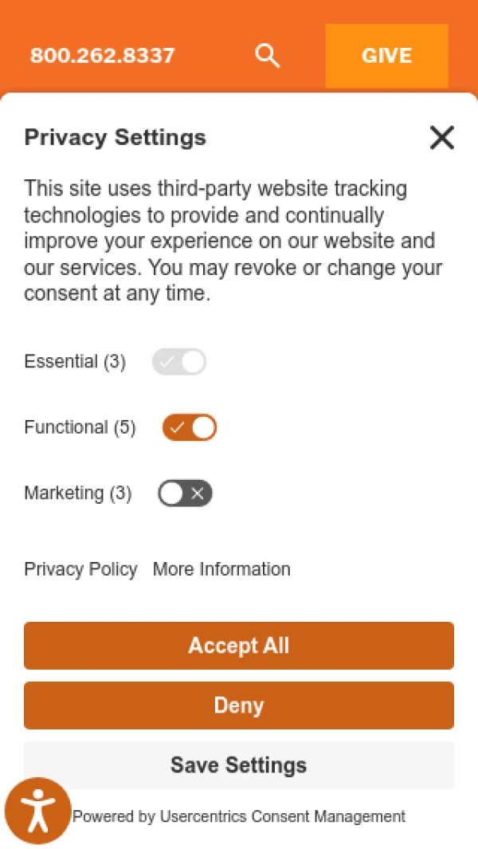The image size is (478, 849).
Task: Open More Information
Action: coord(221,569)
